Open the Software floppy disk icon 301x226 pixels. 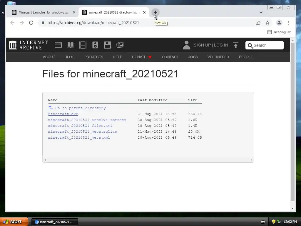point(108,45)
